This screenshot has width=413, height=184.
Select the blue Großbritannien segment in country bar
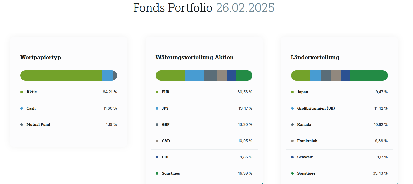(x=315, y=75)
